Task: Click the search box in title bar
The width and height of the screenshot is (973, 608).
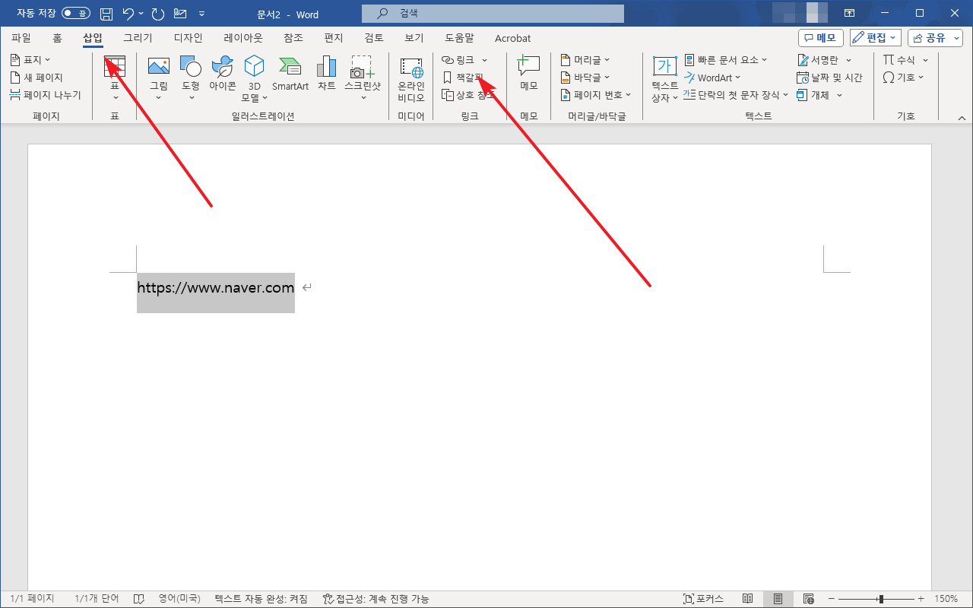Action: coord(493,14)
